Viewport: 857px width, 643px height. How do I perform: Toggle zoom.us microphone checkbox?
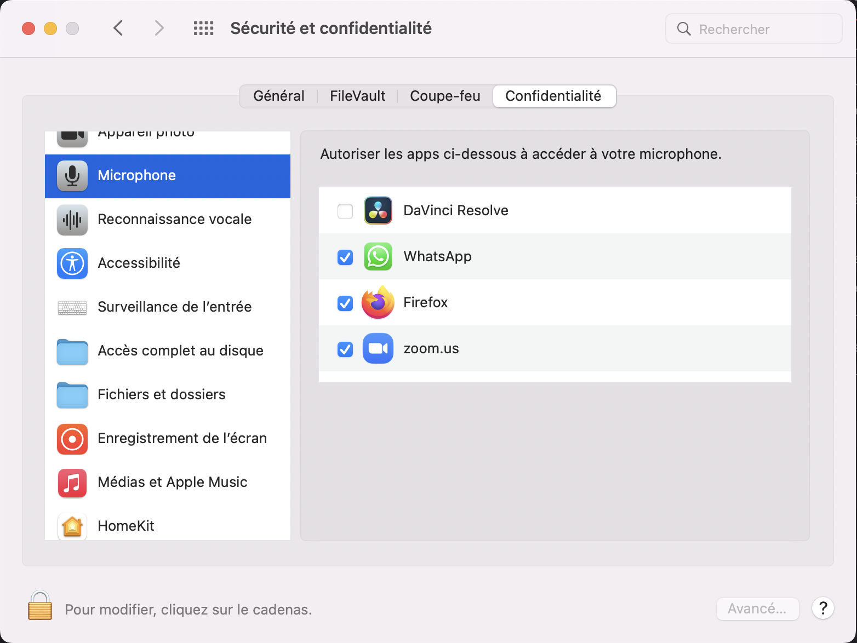click(x=345, y=349)
